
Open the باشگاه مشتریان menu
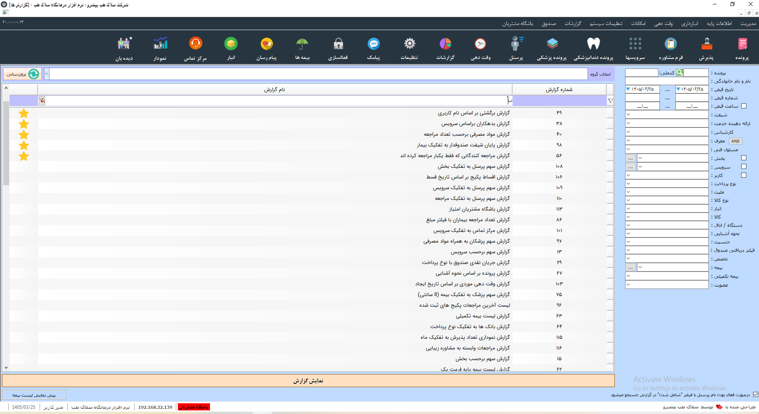(518, 23)
